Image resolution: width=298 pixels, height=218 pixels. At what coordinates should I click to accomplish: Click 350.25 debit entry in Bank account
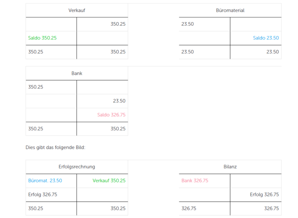click(x=36, y=87)
